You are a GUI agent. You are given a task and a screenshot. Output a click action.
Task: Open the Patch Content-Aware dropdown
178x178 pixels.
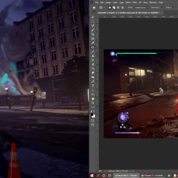point(141,7)
